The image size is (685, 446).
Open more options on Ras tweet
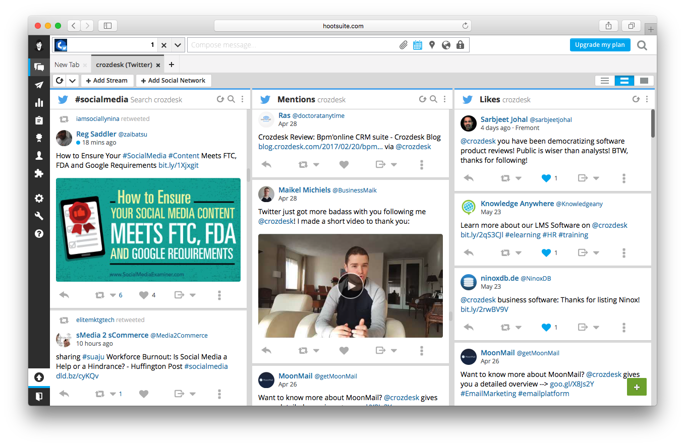[422, 164]
